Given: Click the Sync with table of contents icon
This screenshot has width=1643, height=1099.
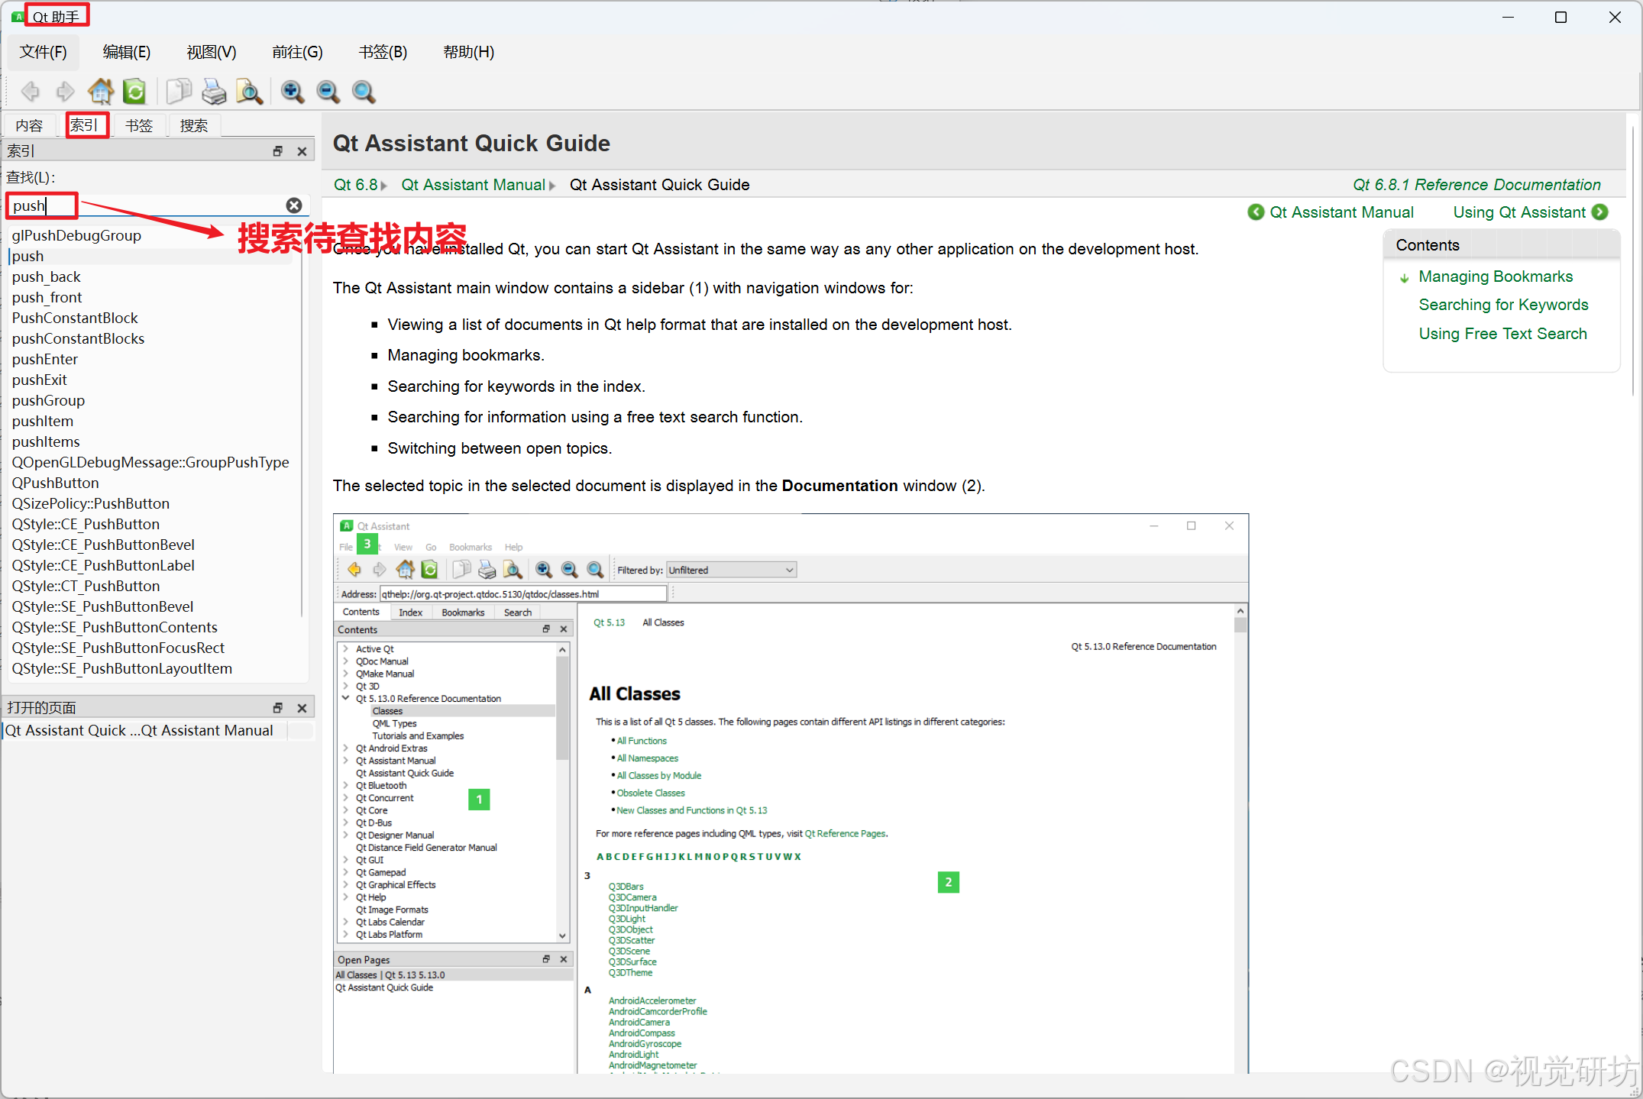Looking at the screenshot, I should click(x=134, y=92).
